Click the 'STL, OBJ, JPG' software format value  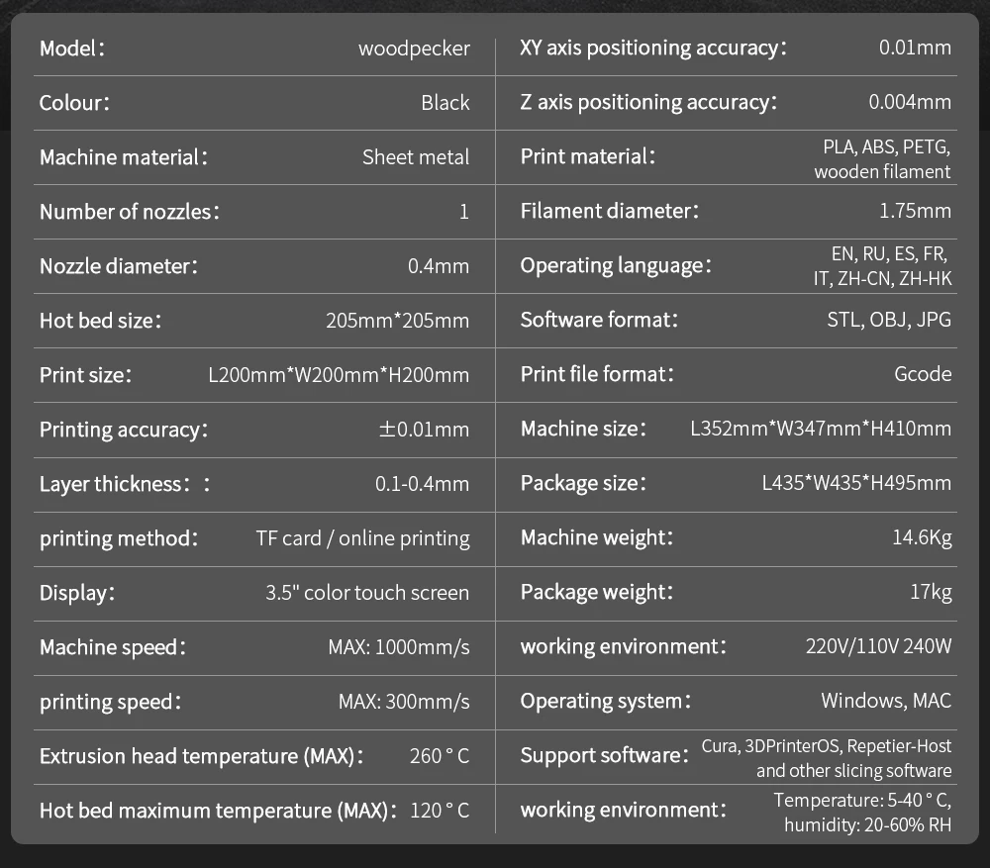coord(889,320)
